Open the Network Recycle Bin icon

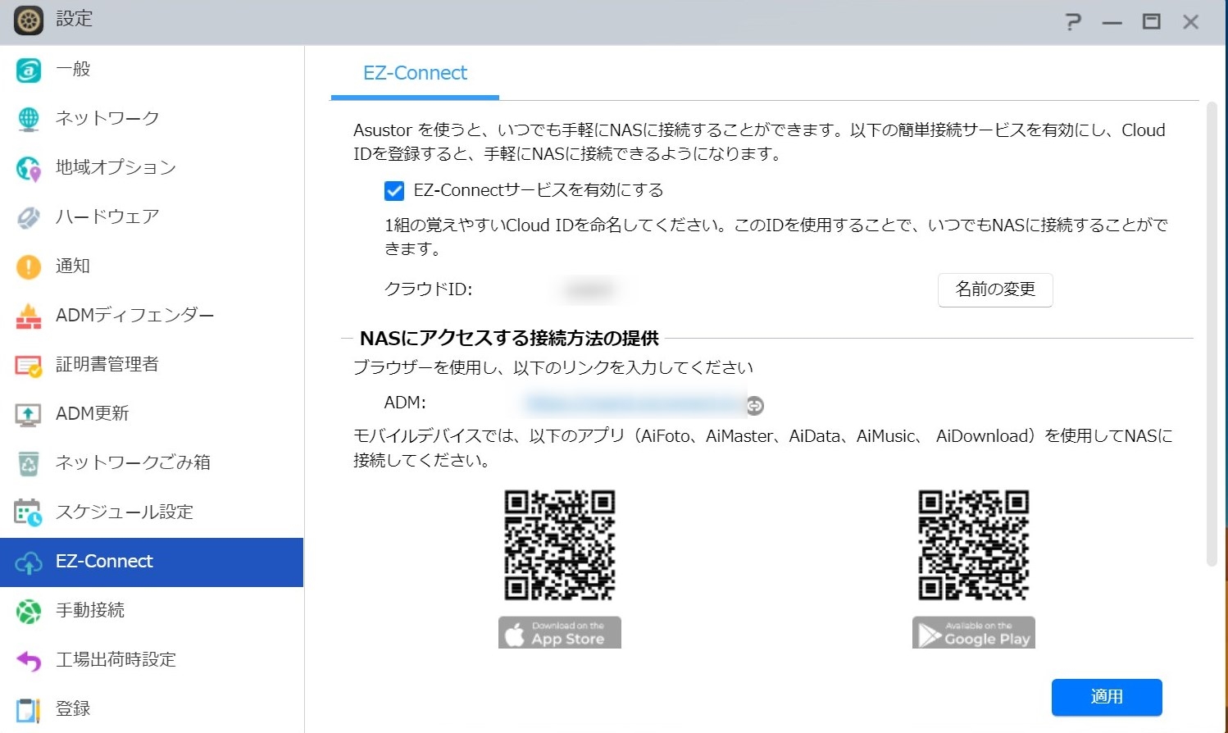29,464
